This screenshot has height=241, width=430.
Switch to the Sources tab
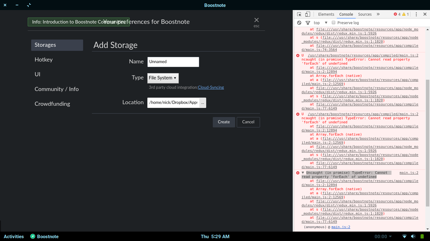click(365, 14)
